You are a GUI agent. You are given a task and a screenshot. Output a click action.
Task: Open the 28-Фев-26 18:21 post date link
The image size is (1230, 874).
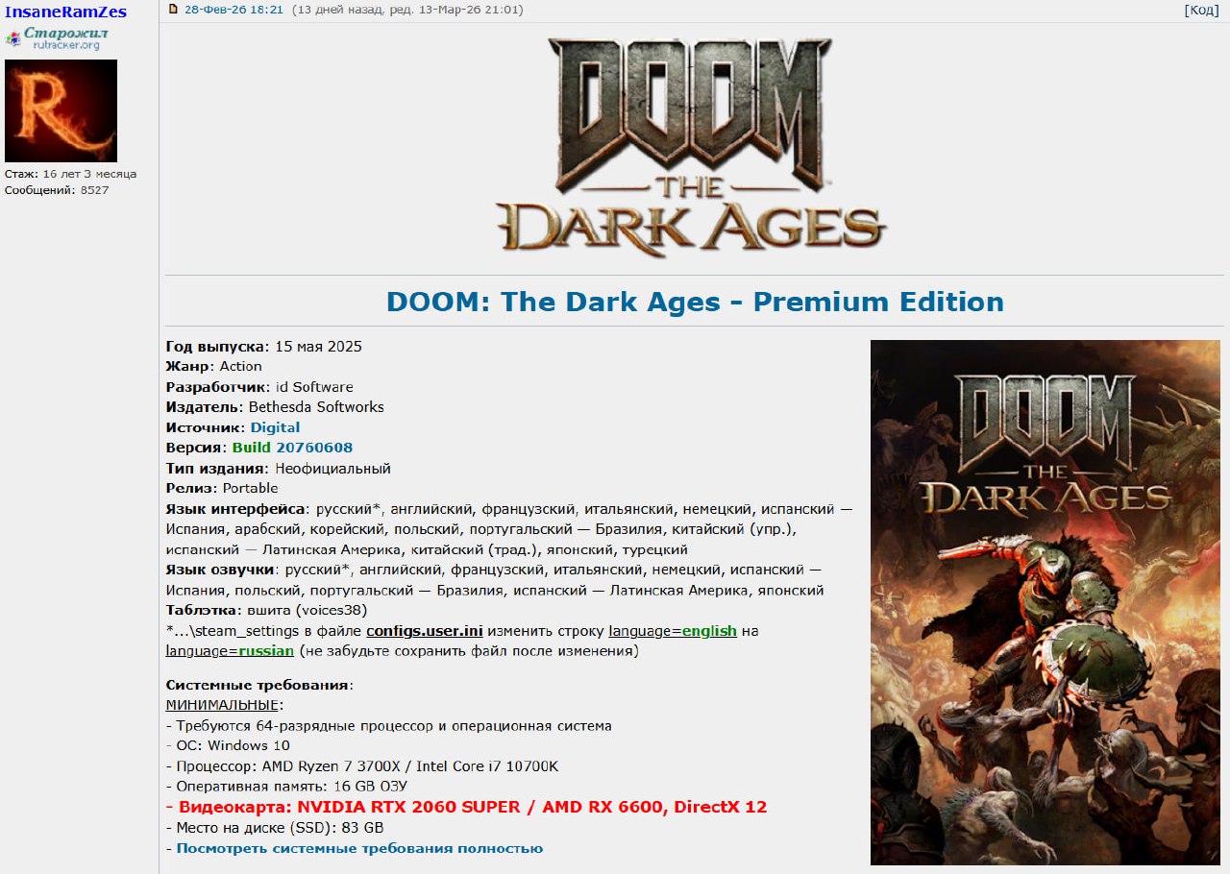(234, 10)
